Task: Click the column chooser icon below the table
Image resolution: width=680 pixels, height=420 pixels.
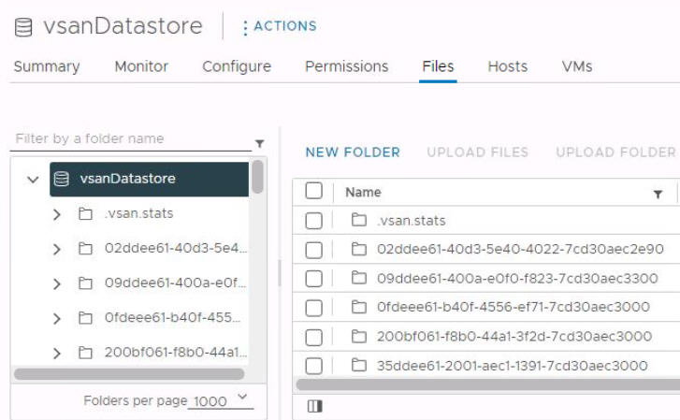Action: (x=314, y=406)
